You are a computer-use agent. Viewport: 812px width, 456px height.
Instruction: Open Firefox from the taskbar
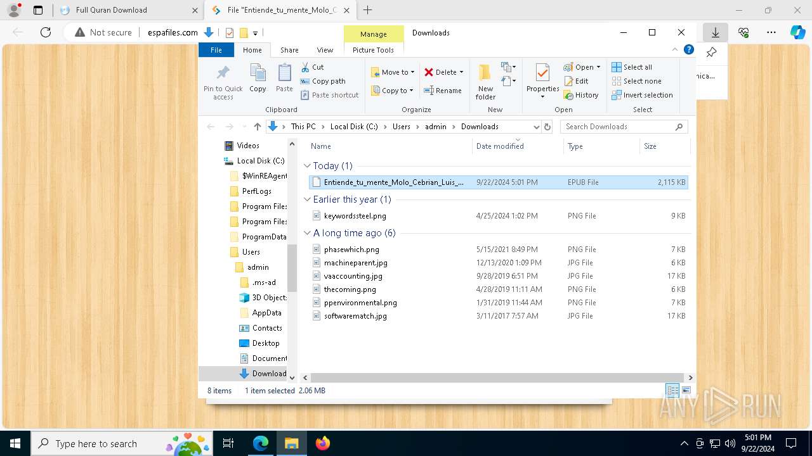pyautogui.click(x=322, y=443)
